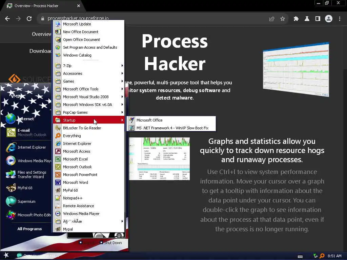The image size is (347, 260).
Task: Click the Chrome Labs flask icon
Action: coord(307,19)
